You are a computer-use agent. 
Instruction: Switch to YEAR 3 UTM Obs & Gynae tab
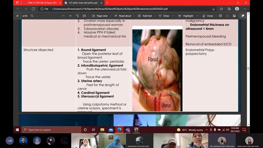click(x=42, y=3)
